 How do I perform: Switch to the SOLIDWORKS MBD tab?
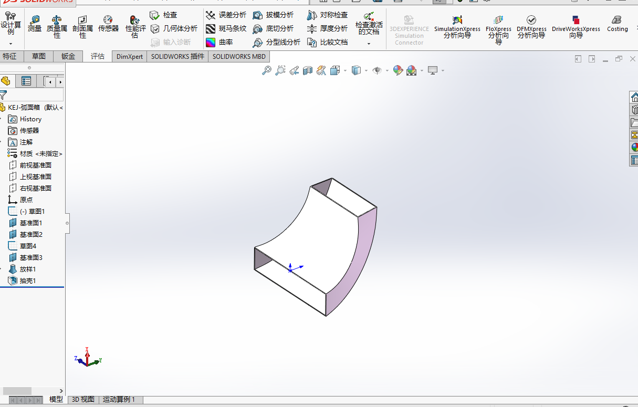tap(239, 56)
